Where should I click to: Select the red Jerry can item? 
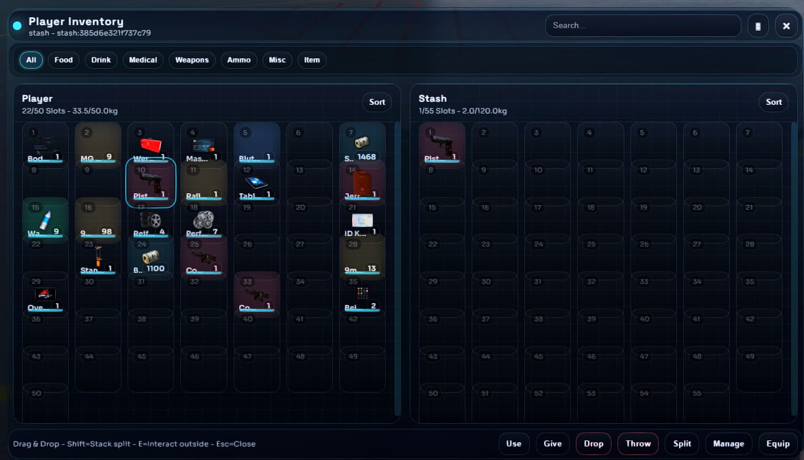point(362,182)
